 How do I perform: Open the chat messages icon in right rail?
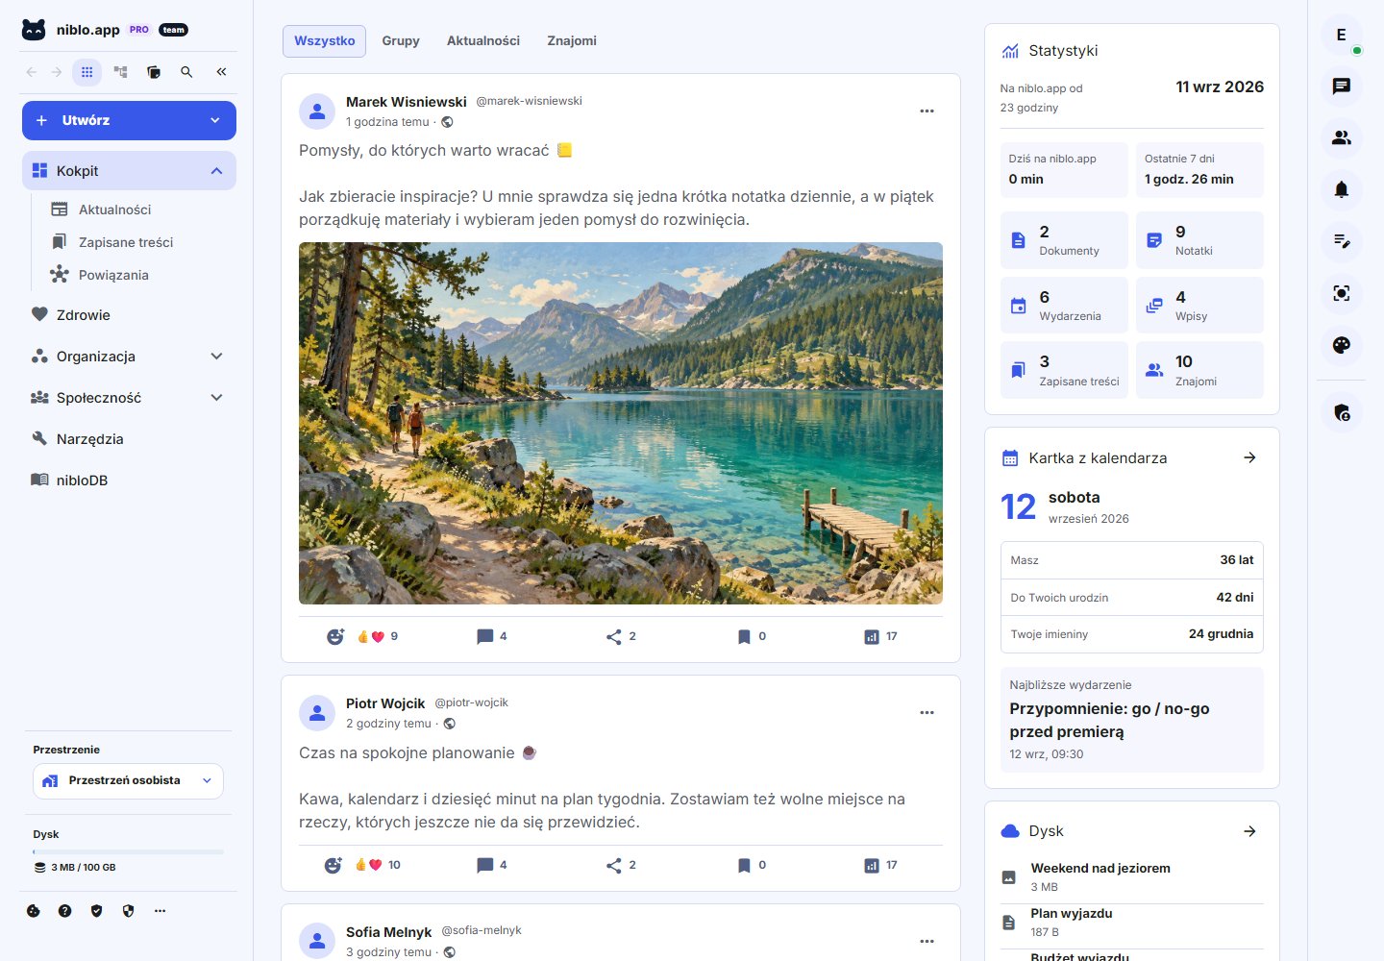[1342, 86]
